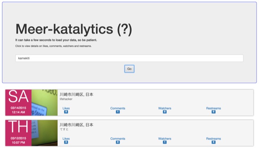Screen dimensions: 259x148
Task: Click the Meer-katalytics page heading
Action: [74, 29]
